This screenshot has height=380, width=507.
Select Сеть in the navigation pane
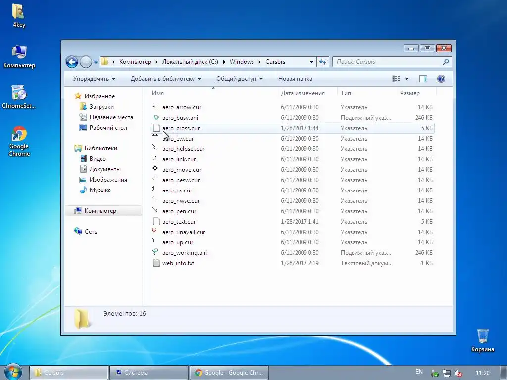click(x=91, y=232)
